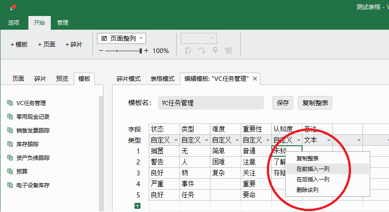The image size is (389, 212).
Task: Click the 零用现金记录 template icon
Action: pyautogui.click(x=10, y=117)
